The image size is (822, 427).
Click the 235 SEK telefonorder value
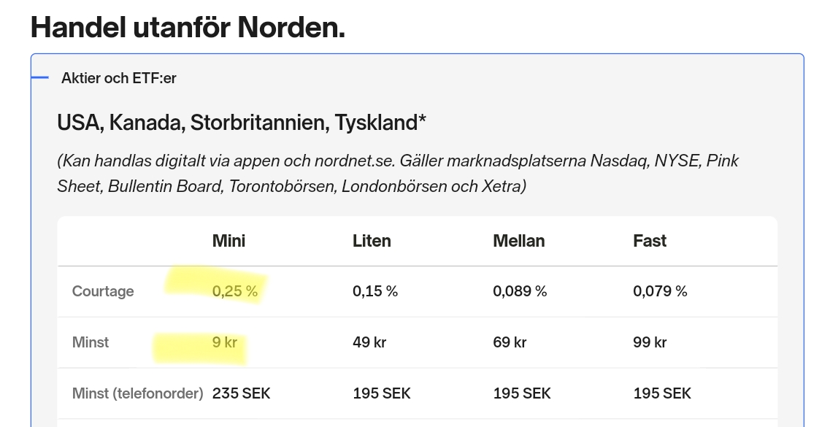coord(241,393)
